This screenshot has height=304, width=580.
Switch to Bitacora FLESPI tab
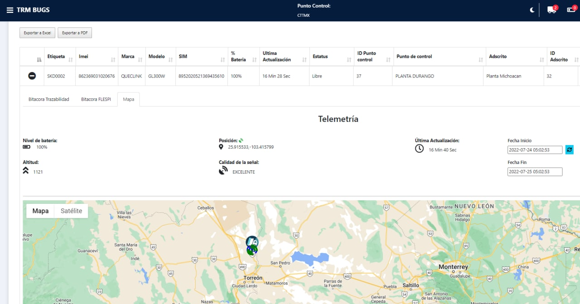click(x=96, y=99)
